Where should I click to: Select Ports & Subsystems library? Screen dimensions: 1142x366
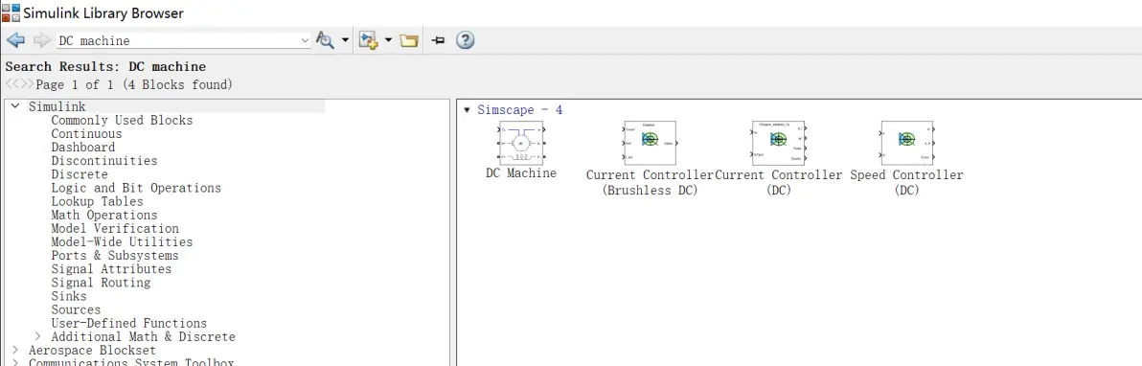115,256
